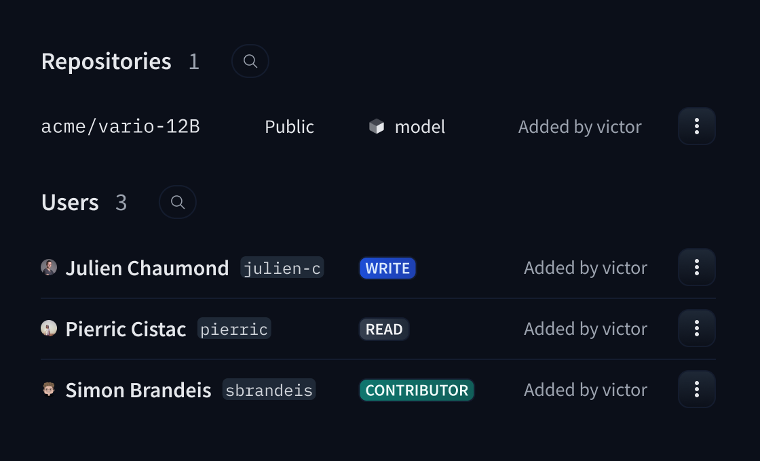
Task: Click the model cube icon on the repository row
Action: pyautogui.click(x=375, y=126)
